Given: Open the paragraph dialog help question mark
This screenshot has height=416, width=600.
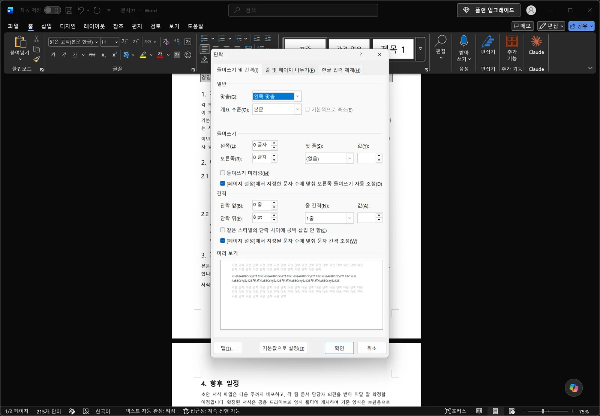Looking at the screenshot, I should coord(361,54).
